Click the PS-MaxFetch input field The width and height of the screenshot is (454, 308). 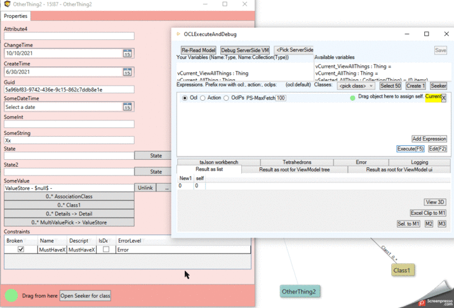281,98
